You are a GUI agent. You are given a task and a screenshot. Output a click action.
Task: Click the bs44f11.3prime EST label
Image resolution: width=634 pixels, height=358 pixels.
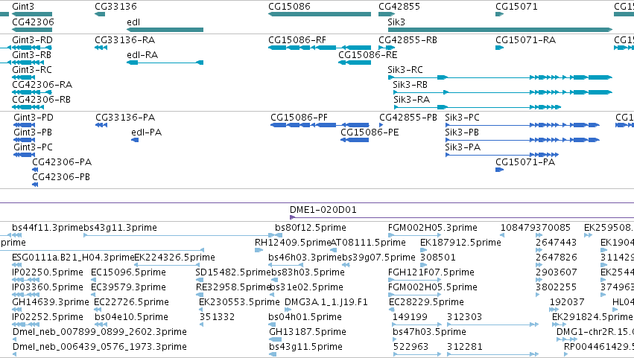(48, 228)
